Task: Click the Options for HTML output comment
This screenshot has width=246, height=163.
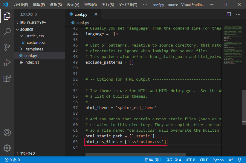Action: click(x=153, y=79)
